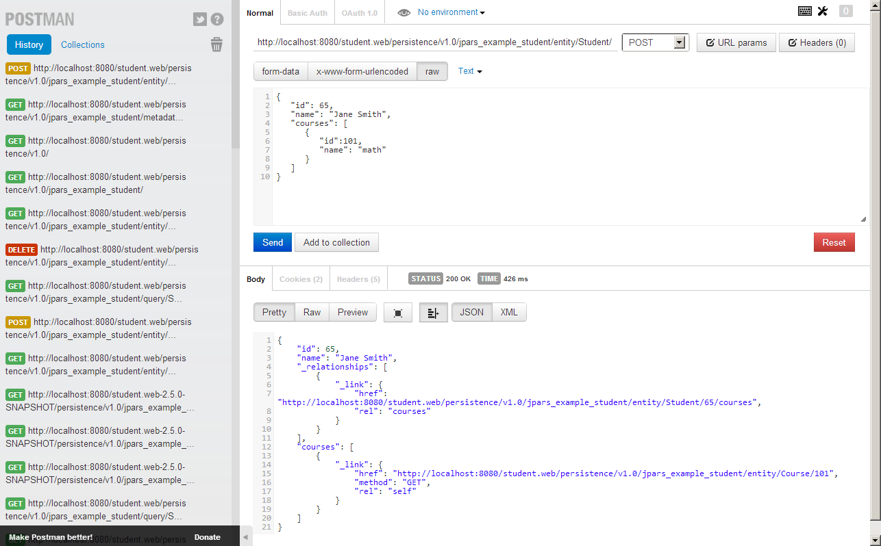
Task: Open the POST method dropdown
Action: coord(655,42)
